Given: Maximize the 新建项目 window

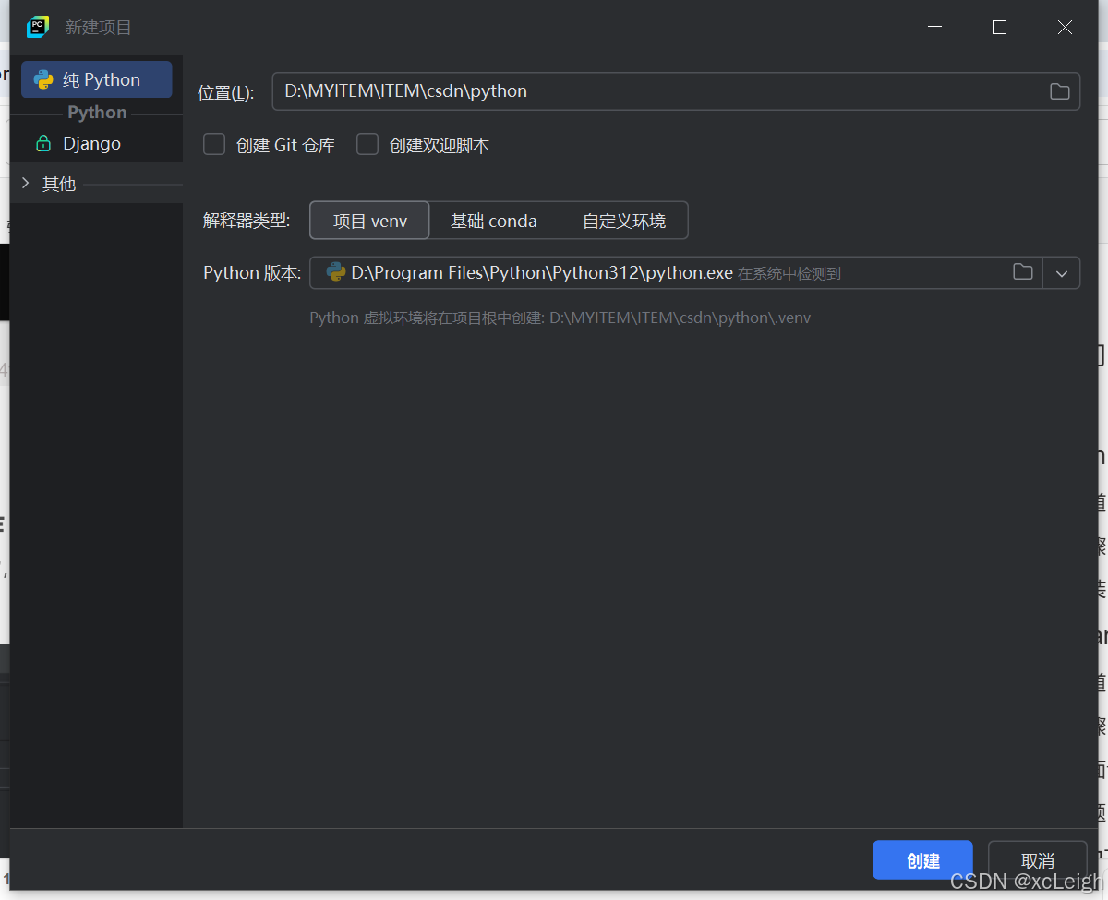Looking at the screenshot, I should click(999, 28).
